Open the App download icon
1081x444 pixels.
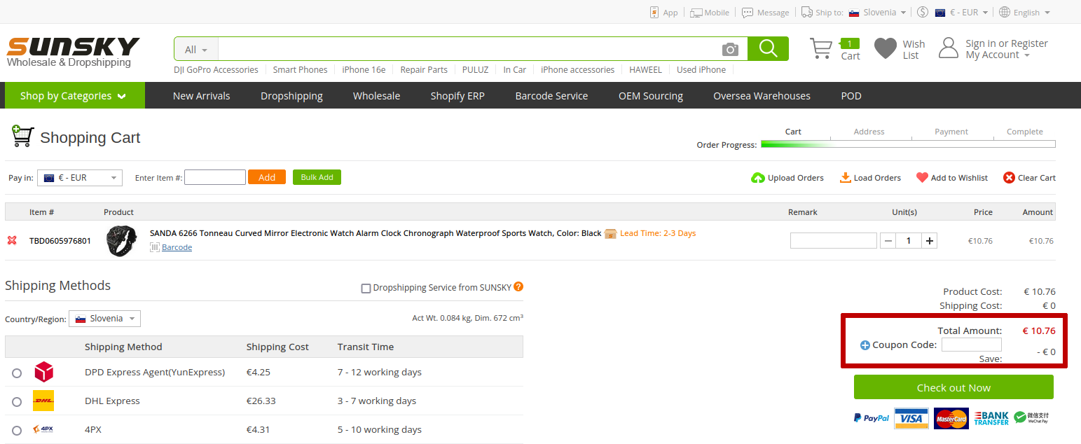tap(654, 12)
